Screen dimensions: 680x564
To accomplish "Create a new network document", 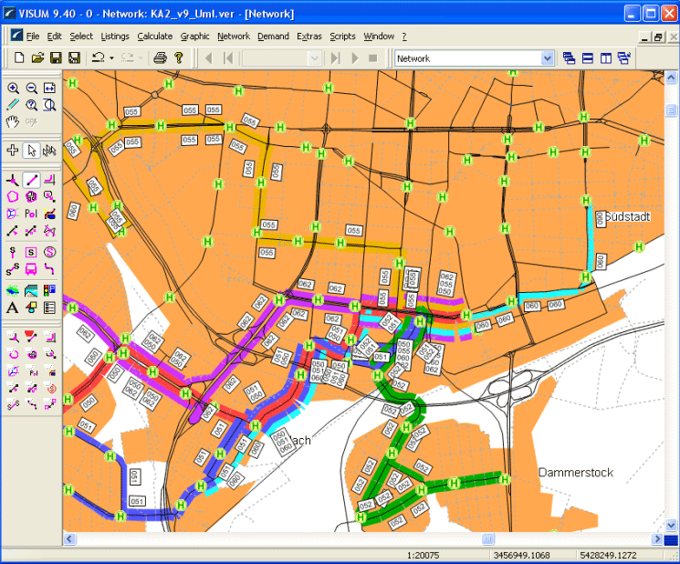I will coord(19,57).
